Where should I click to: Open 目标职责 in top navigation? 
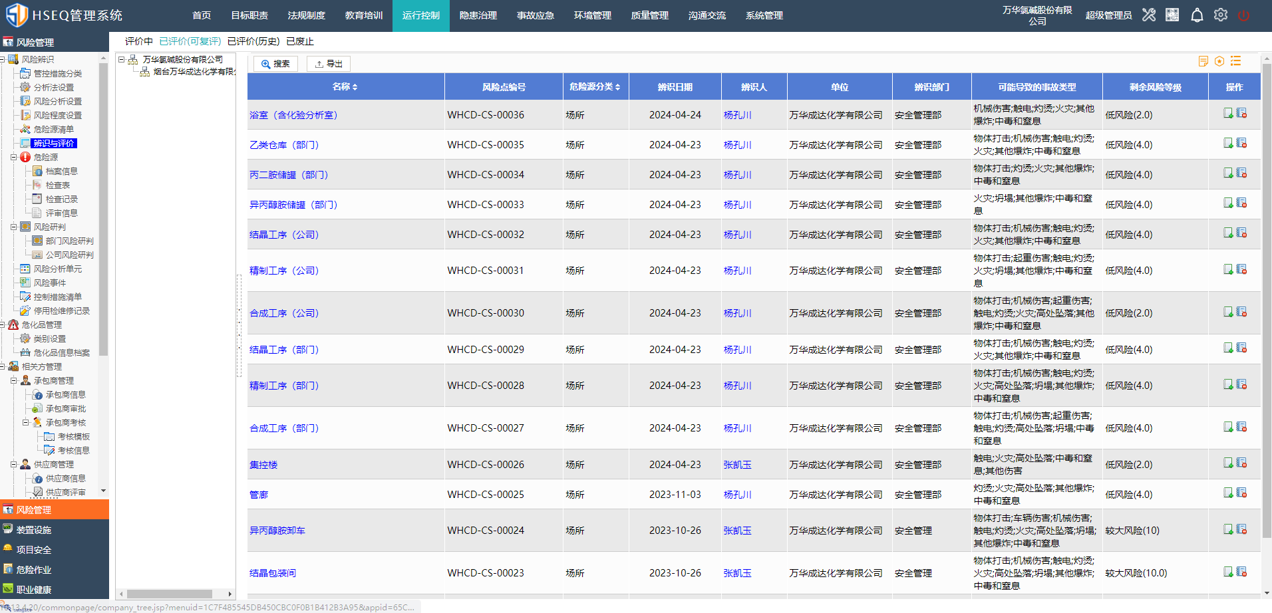pos(249,15)
